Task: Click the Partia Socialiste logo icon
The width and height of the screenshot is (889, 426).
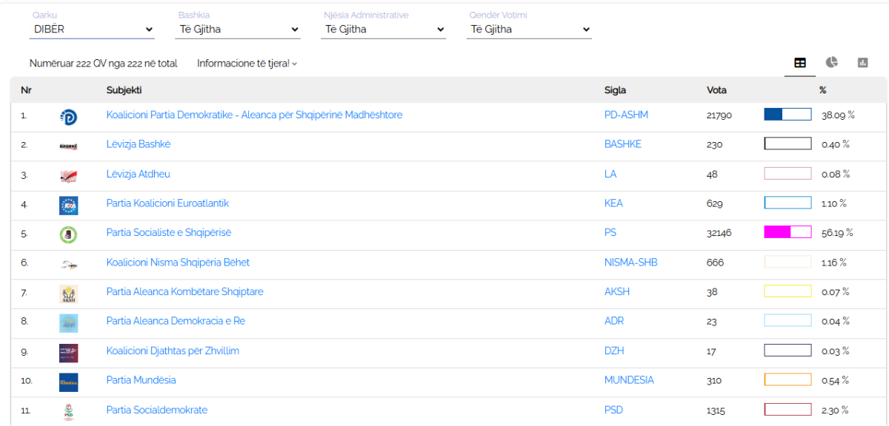Action: (68, 234)
